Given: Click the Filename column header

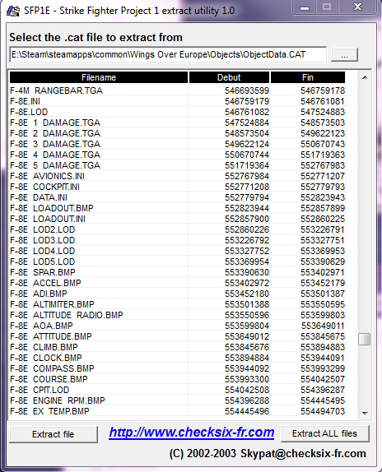Looking at the screenshot, I should click(x=99, y=77).
